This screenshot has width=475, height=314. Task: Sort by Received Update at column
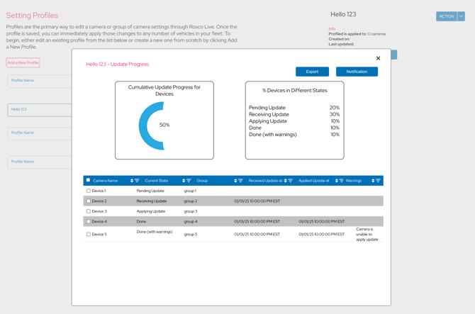coord(286,181)
